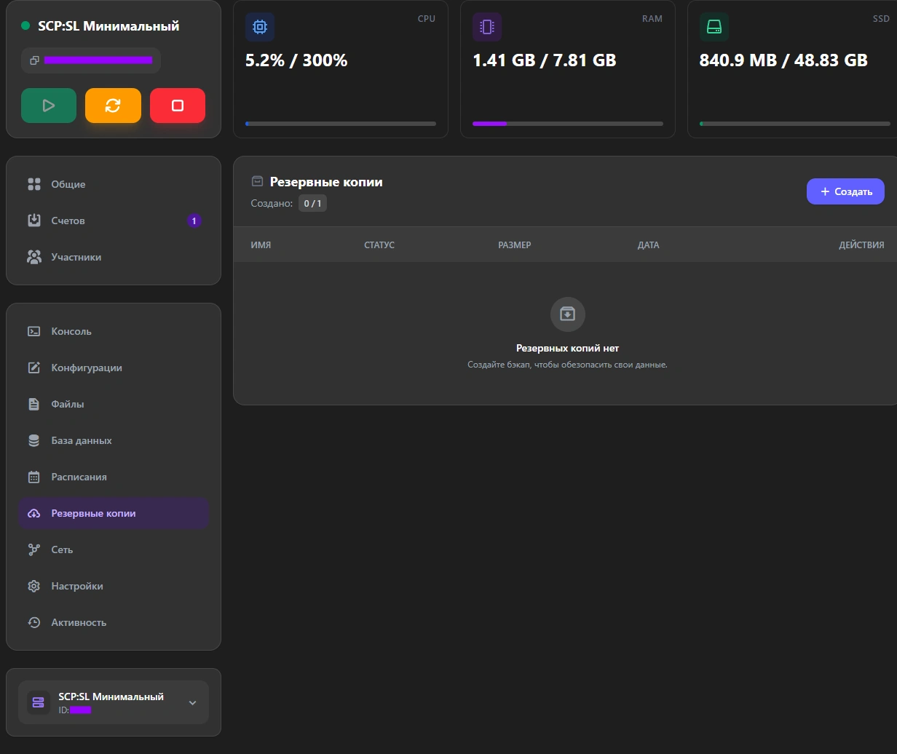Click the База данных database icon
The height and width of the screenshot is (754, 897).
click(34, 440)
